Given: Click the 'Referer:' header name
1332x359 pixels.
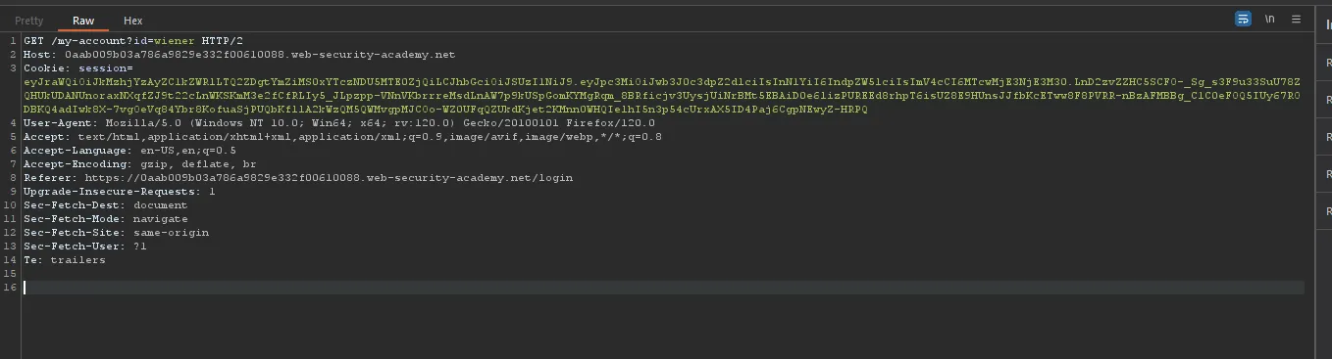Looking at the screenshot, I should pyautogui.click(x=50, y=178).
